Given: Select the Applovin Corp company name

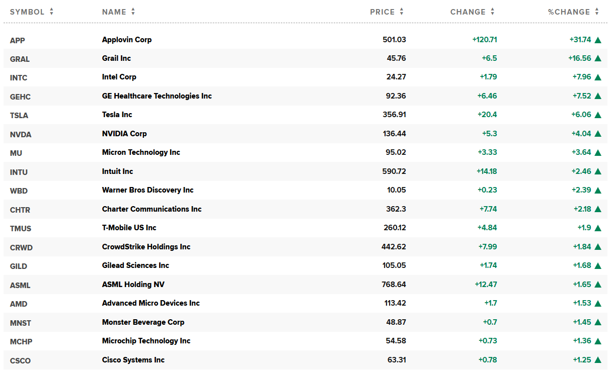Looking at the screenshot, I should click(127, 40).
